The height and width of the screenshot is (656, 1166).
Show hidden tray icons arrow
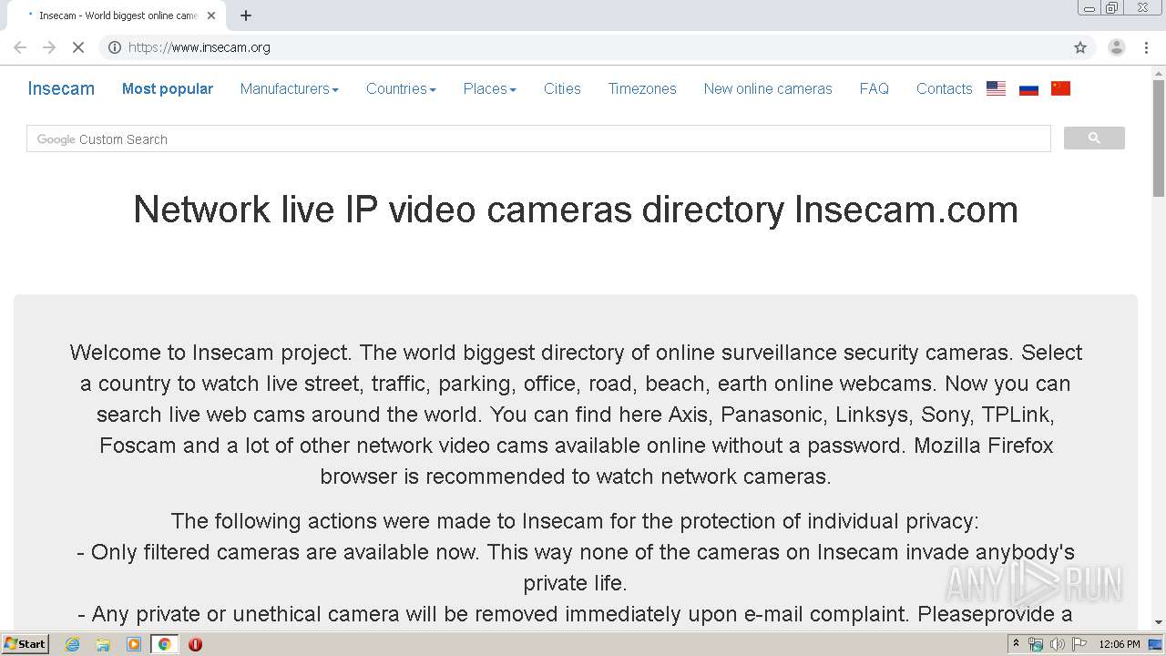1016,644
